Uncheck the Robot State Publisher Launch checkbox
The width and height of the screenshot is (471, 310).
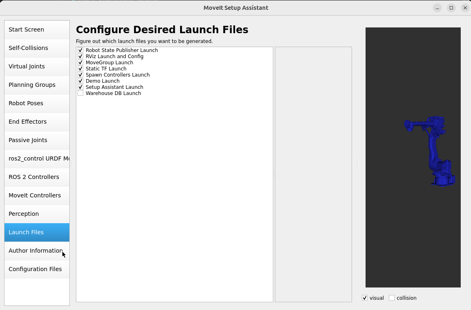point(80,50)
